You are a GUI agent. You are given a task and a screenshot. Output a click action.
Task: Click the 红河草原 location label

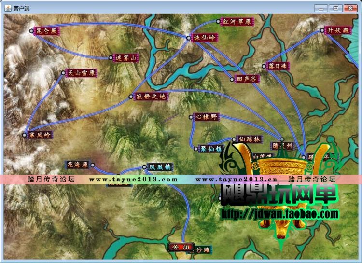(237, 22)
